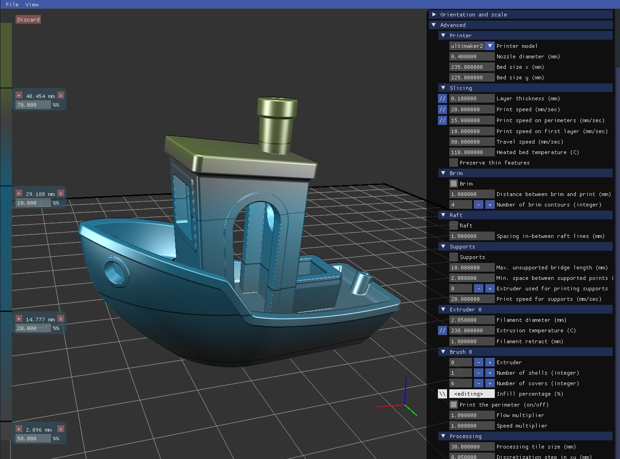
Task: Enable the Brim checkbox
Action: [x=453, y=184]
